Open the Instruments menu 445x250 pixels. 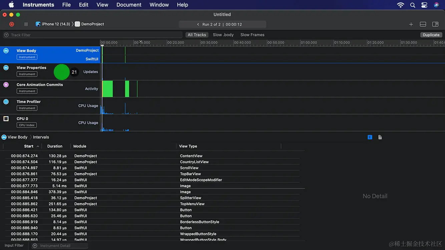click(38, 5)
